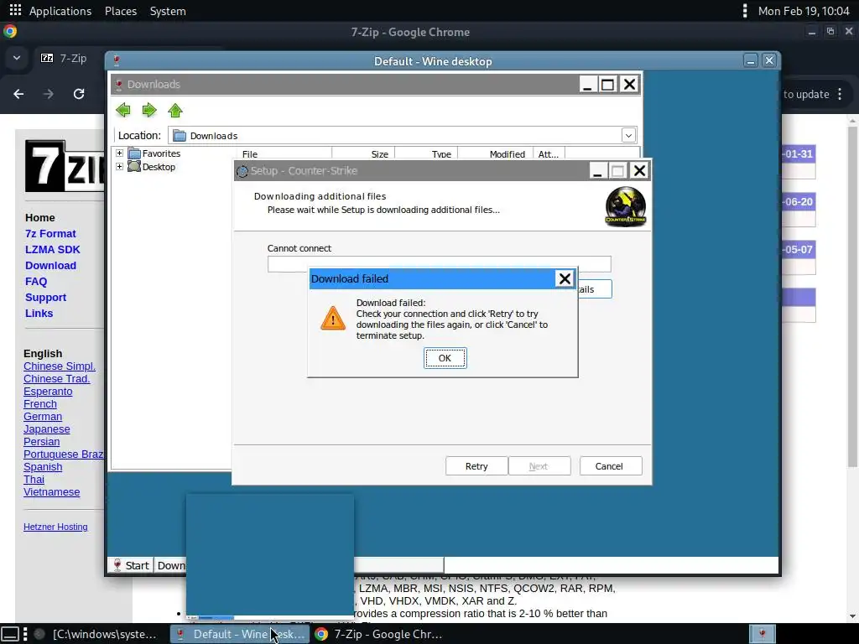Sort by Type column header
The image size is (859, 644).
click(426, 154)
